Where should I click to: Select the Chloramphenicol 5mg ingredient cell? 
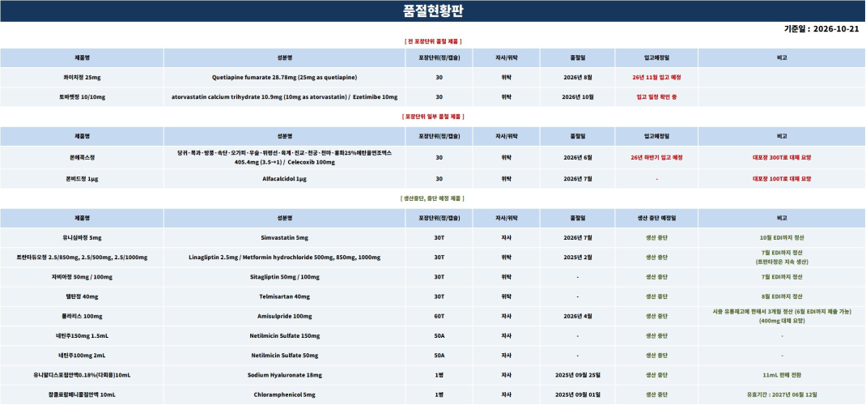coord(284,395)
